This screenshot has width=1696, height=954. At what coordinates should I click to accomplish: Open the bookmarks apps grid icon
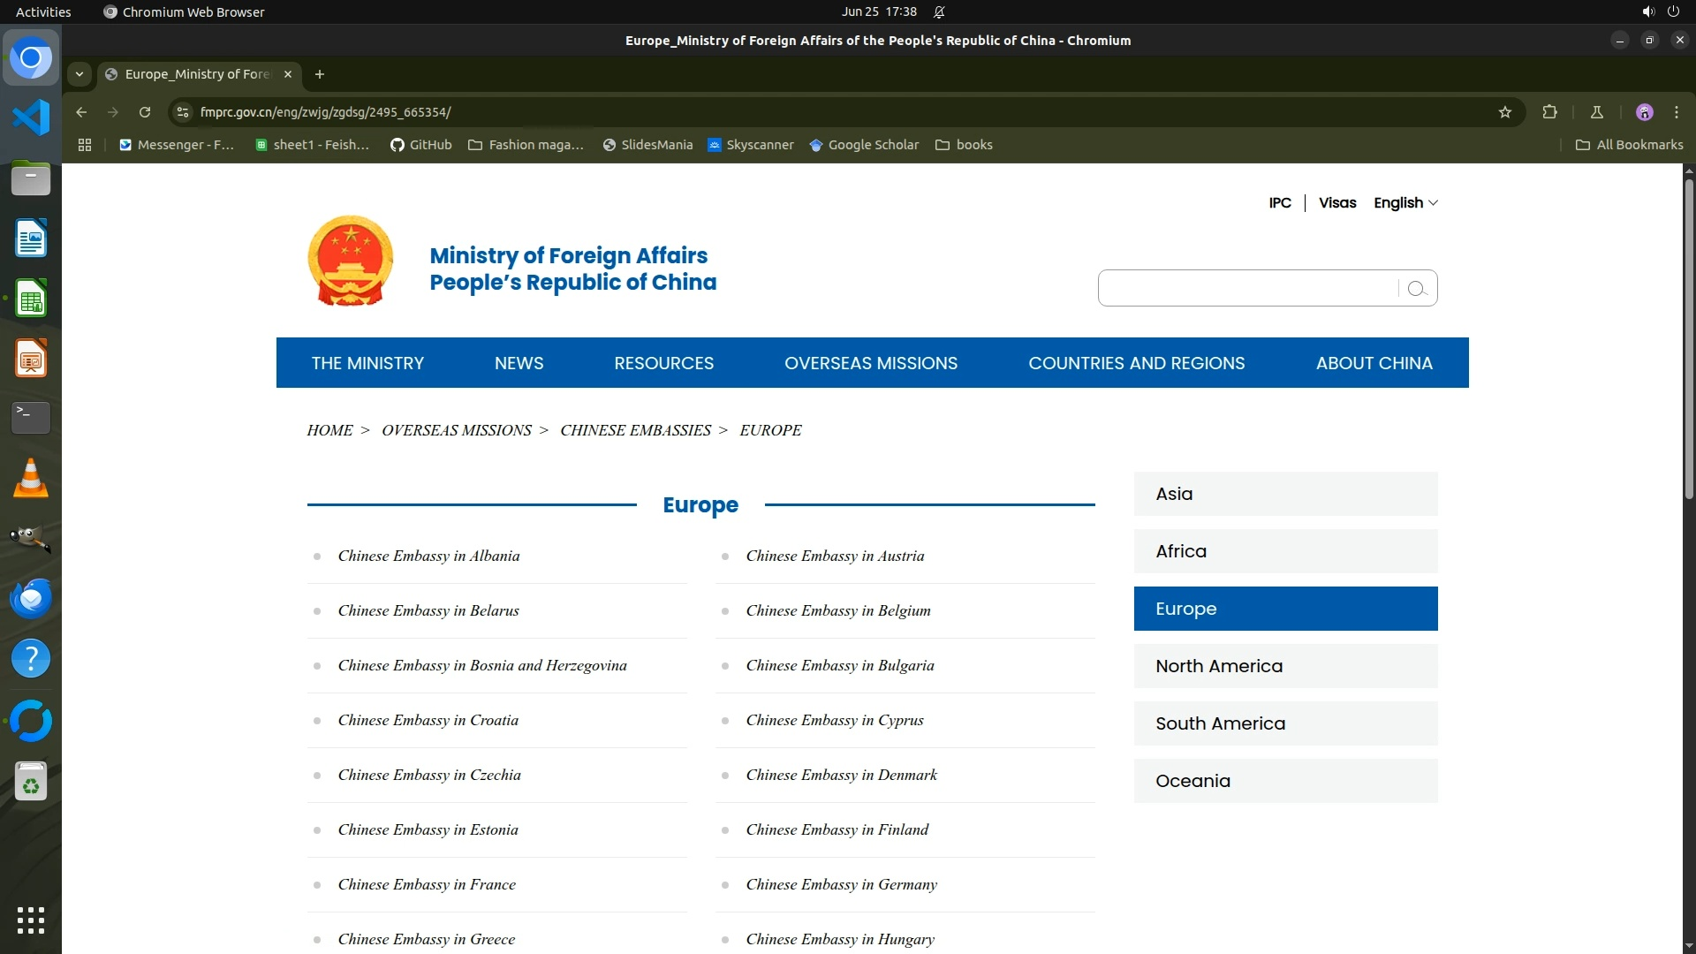click(x=85, y=145)
